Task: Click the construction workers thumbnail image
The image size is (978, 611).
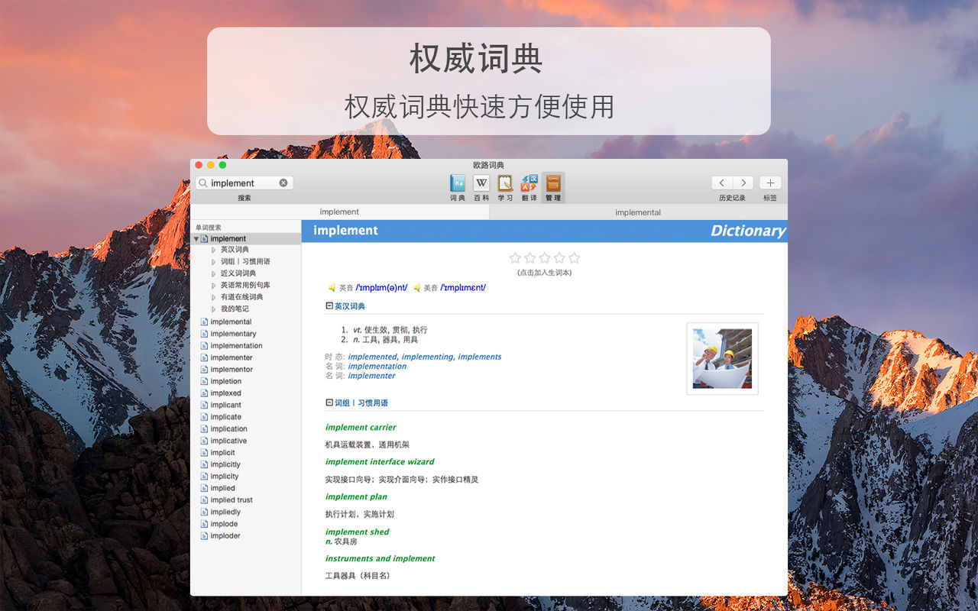Action: tap(722, 359)
